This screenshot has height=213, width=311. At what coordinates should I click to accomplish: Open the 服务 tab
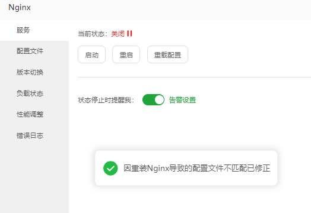point(34,30)
